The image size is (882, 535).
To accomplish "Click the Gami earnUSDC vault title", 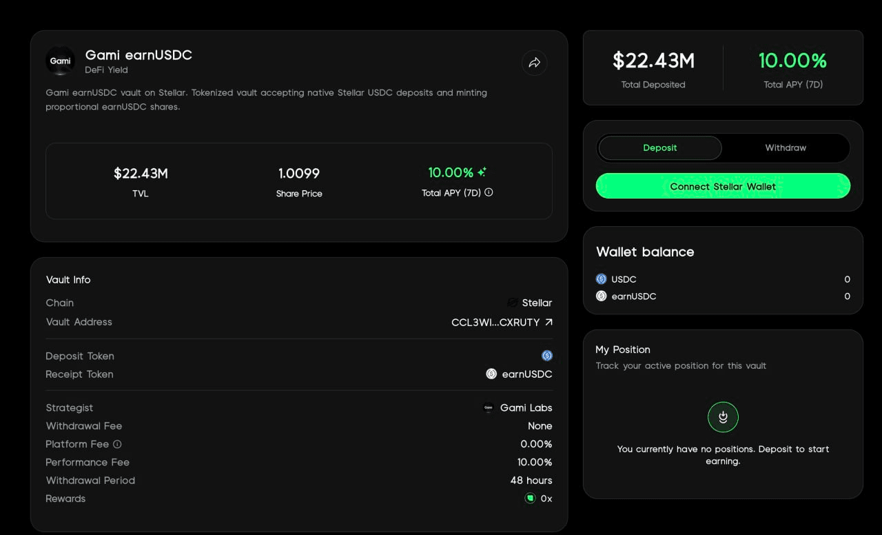I will pos(139,55).
